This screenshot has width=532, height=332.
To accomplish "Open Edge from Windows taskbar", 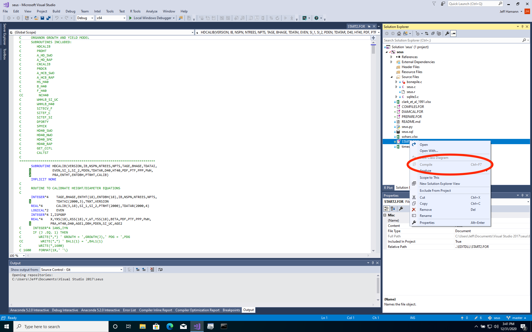I will (x=170, y=326).
